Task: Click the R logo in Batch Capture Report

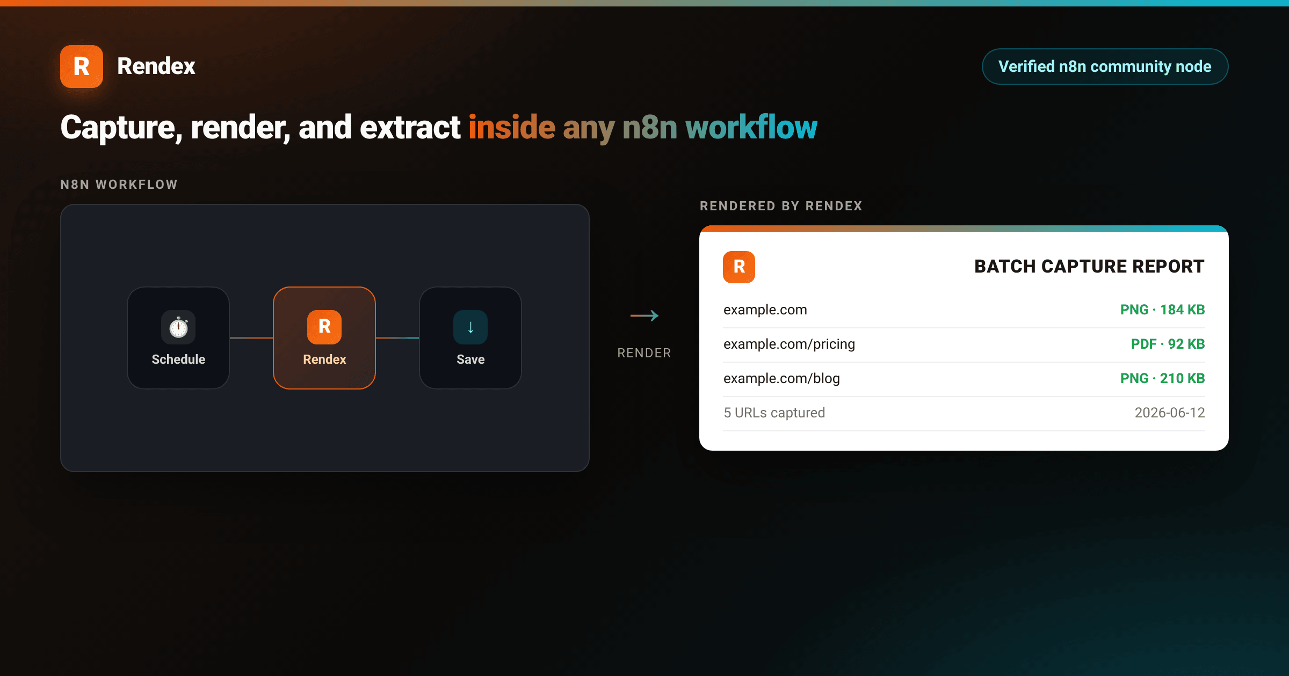Action: click(x=739, y=267)
